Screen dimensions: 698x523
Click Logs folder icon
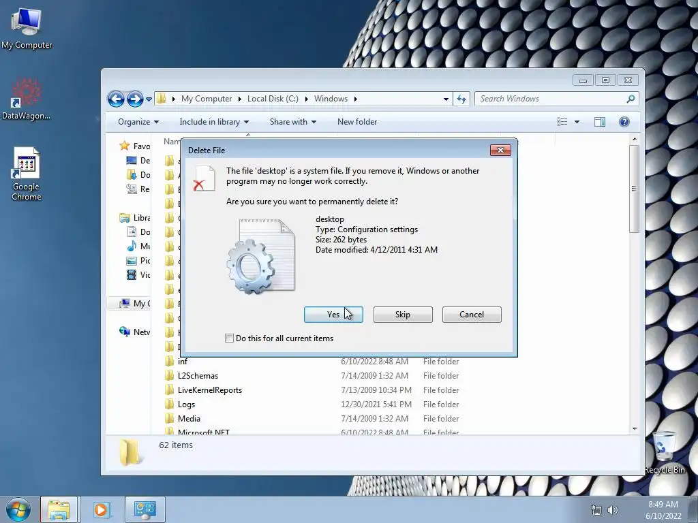(x=169, y=405)
